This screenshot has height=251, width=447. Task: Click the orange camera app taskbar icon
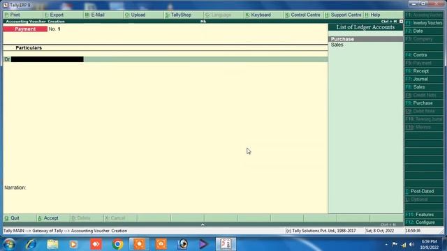(161, 244)
